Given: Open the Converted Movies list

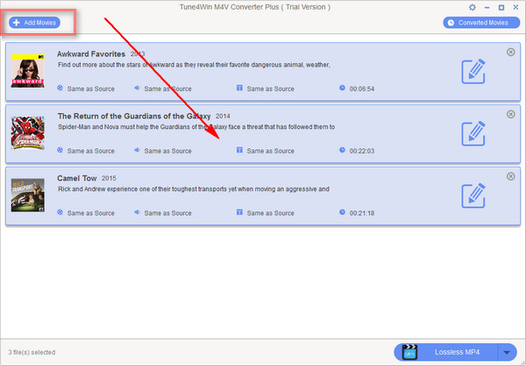Looking at the screenshot, I should [x=481, y=23].
